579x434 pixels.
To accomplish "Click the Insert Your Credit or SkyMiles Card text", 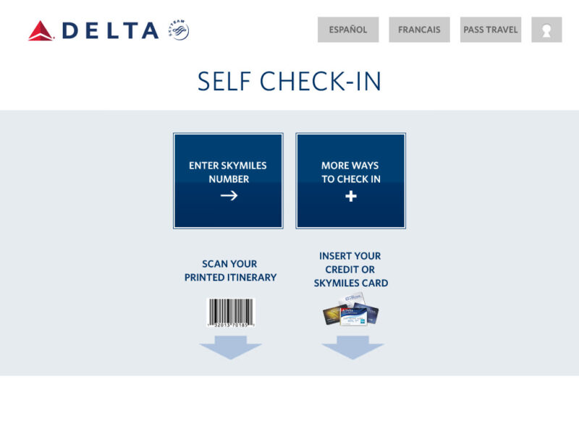I will [x=351, y=269].
